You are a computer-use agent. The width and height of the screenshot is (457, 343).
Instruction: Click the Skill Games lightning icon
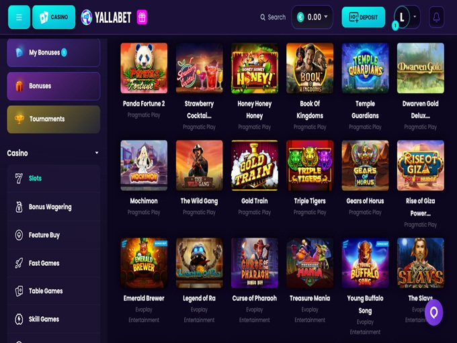19,319
